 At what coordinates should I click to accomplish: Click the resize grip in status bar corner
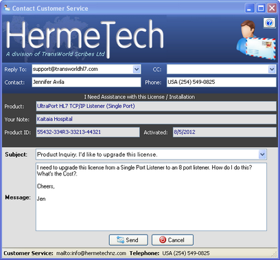coord(275,254)
